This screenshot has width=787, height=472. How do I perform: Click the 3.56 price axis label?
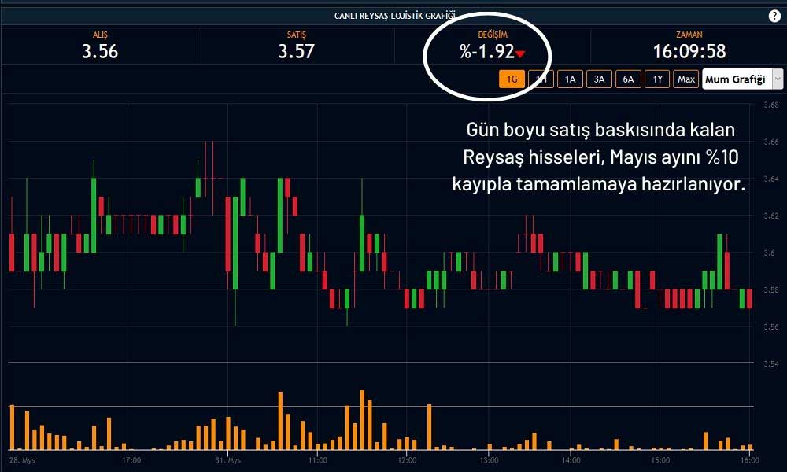[771, 327]
